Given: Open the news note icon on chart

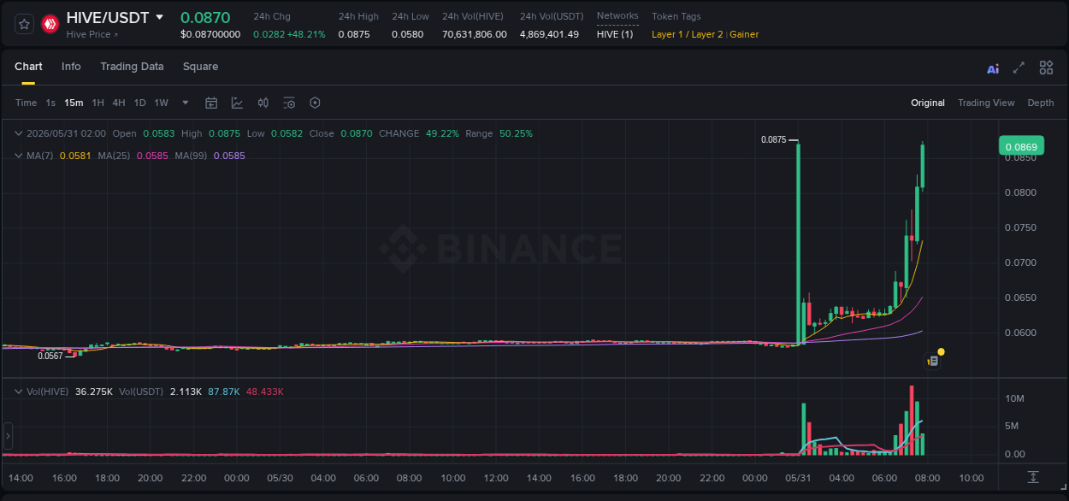Looking at the screenshot, I should (x=933, y=362).
